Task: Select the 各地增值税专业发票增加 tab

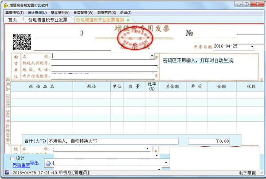Action: point(100,20)
